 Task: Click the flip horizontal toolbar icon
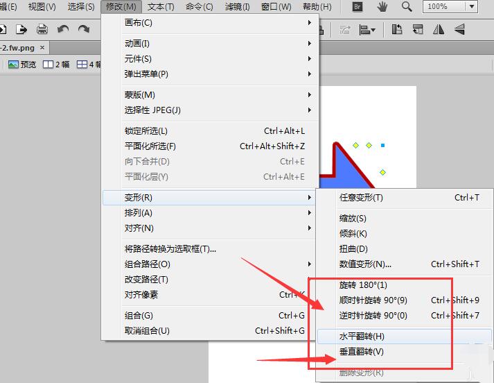click(439, 30)
